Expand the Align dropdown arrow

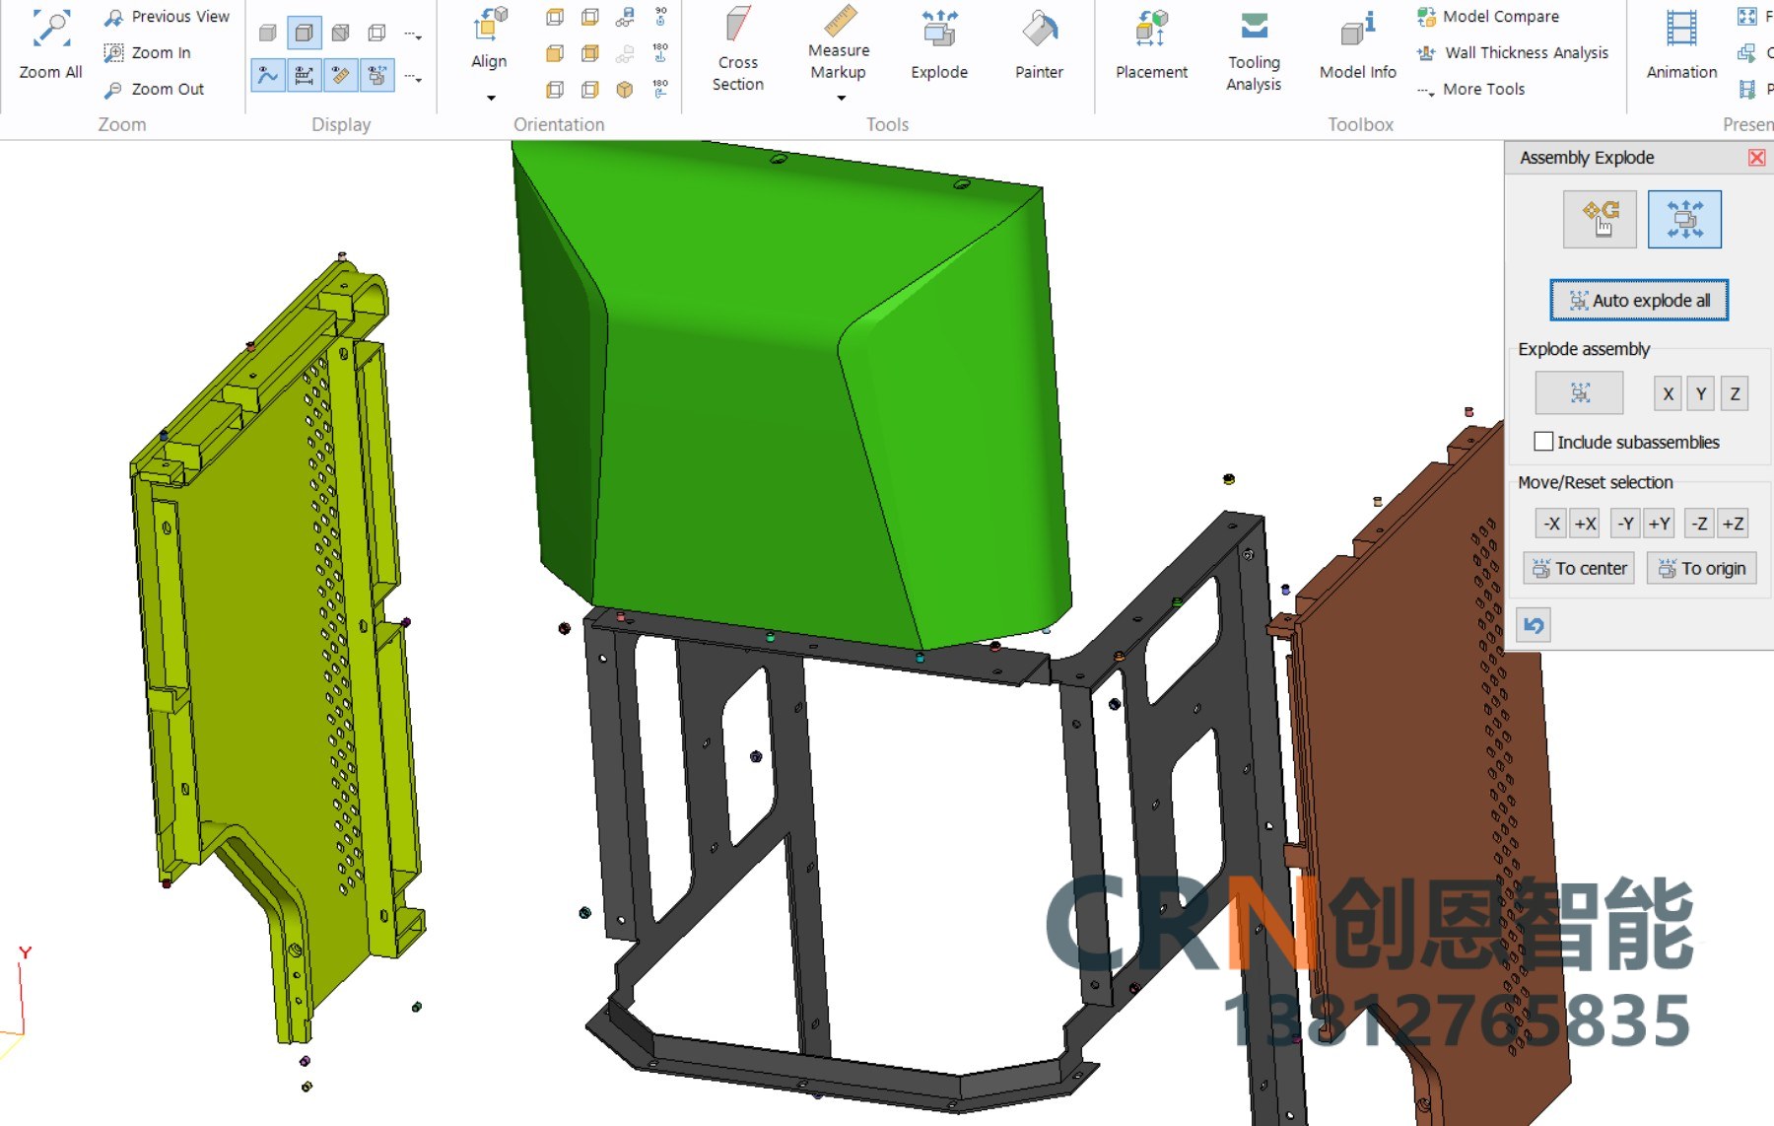point(490,98)
